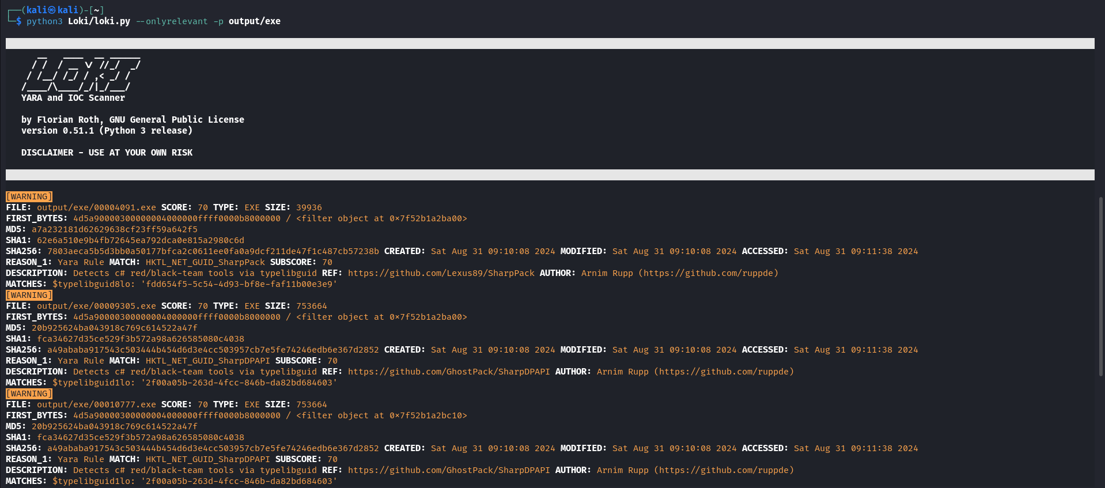
Task: Click 'by Florian Roth, GNU General Public License' line
Action: click(133, 120)
